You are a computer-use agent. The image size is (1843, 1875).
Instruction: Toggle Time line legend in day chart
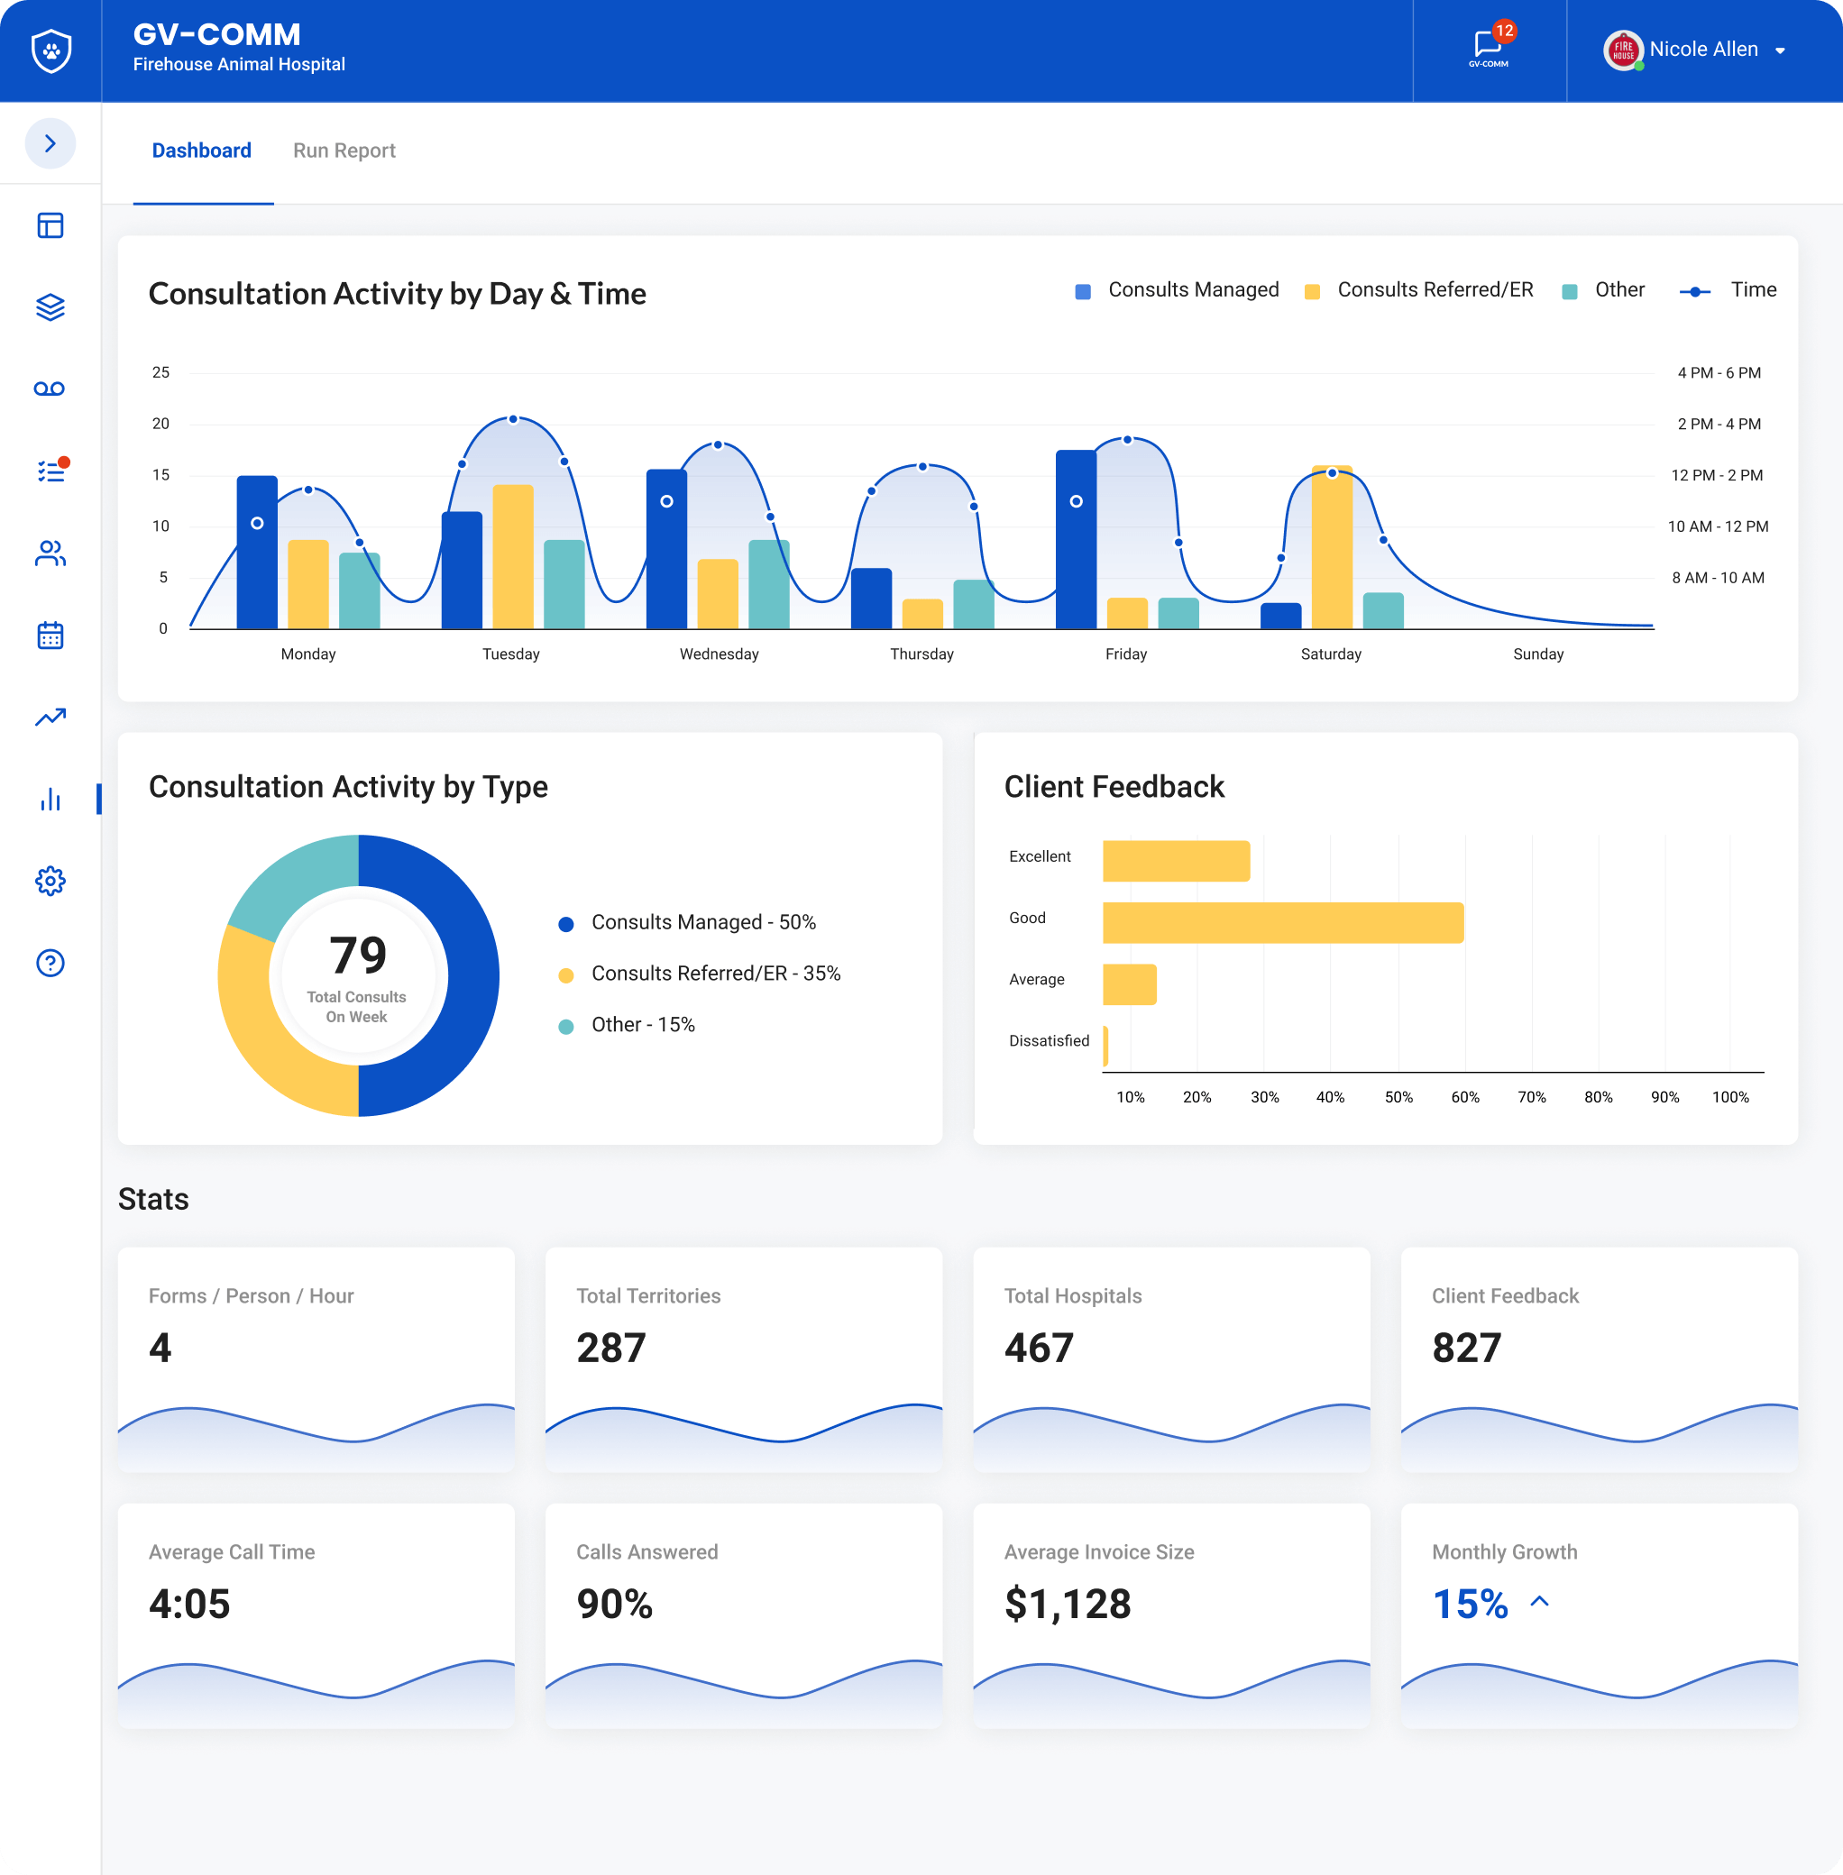[x=1728, y=290]
